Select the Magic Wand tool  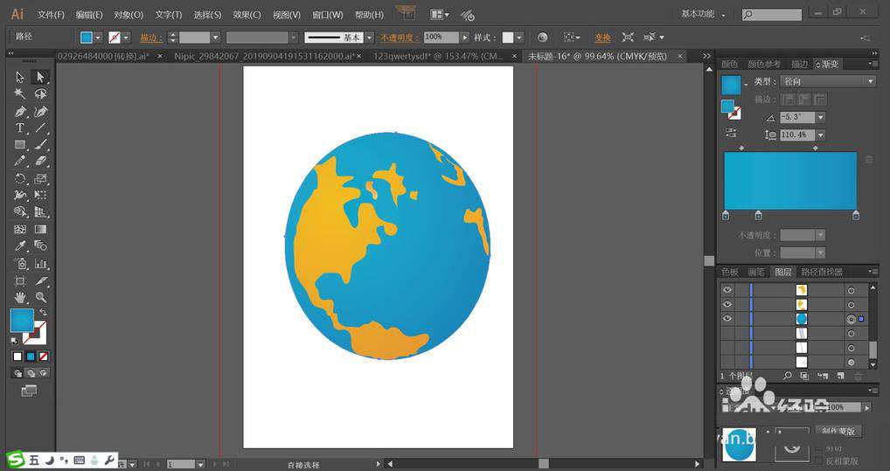(x=20, y=94)
